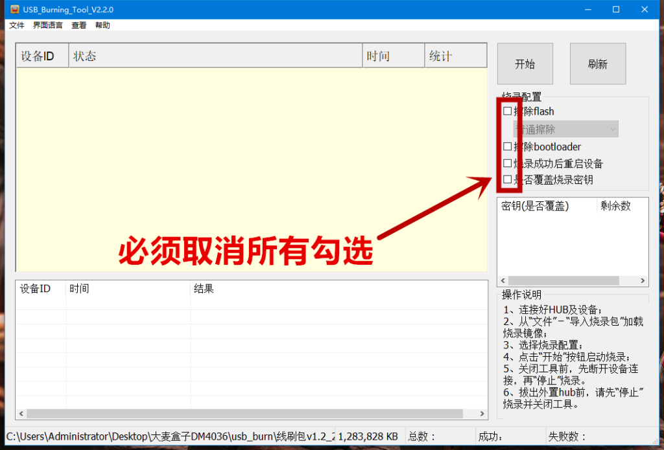Click the 开始 button
The height and width of the screenshot is (450, 664).
525,64
